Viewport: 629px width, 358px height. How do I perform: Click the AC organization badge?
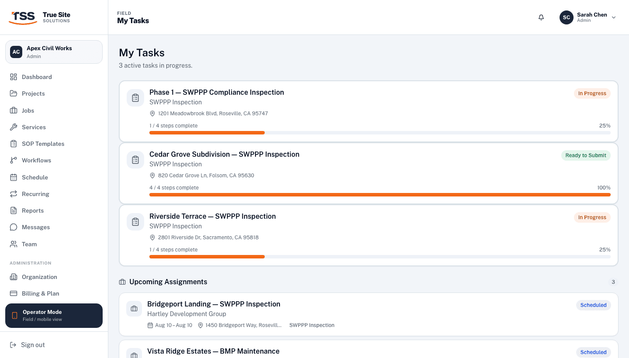click(x=16, y=52)
